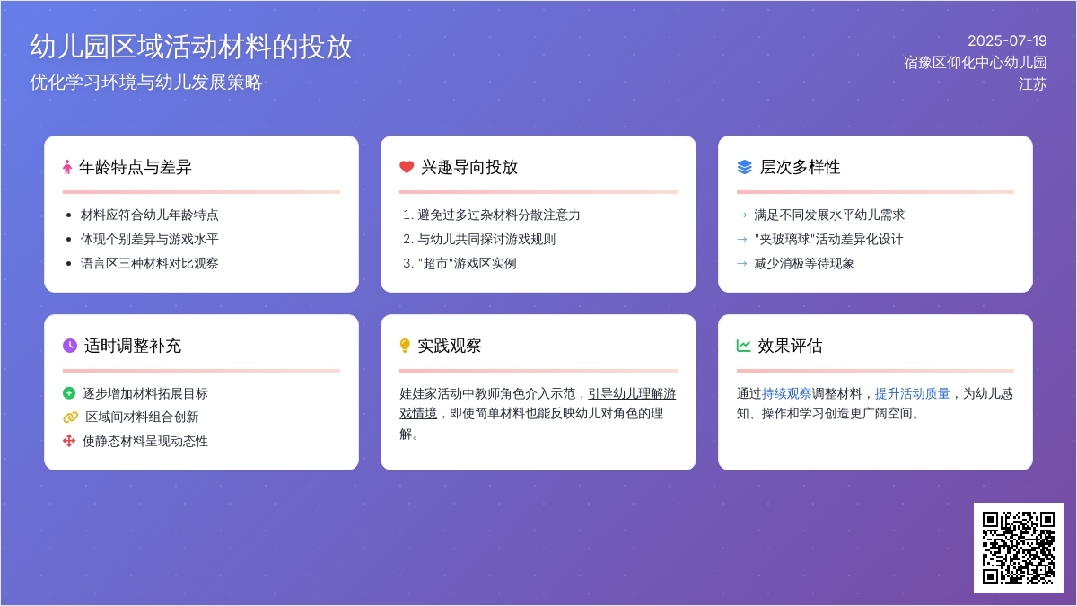Viewport: 1077px width, 606px height.
Task: Click the green plus icon beside 逐步增加材料拓展目标
Action: (x=69, y=393)
